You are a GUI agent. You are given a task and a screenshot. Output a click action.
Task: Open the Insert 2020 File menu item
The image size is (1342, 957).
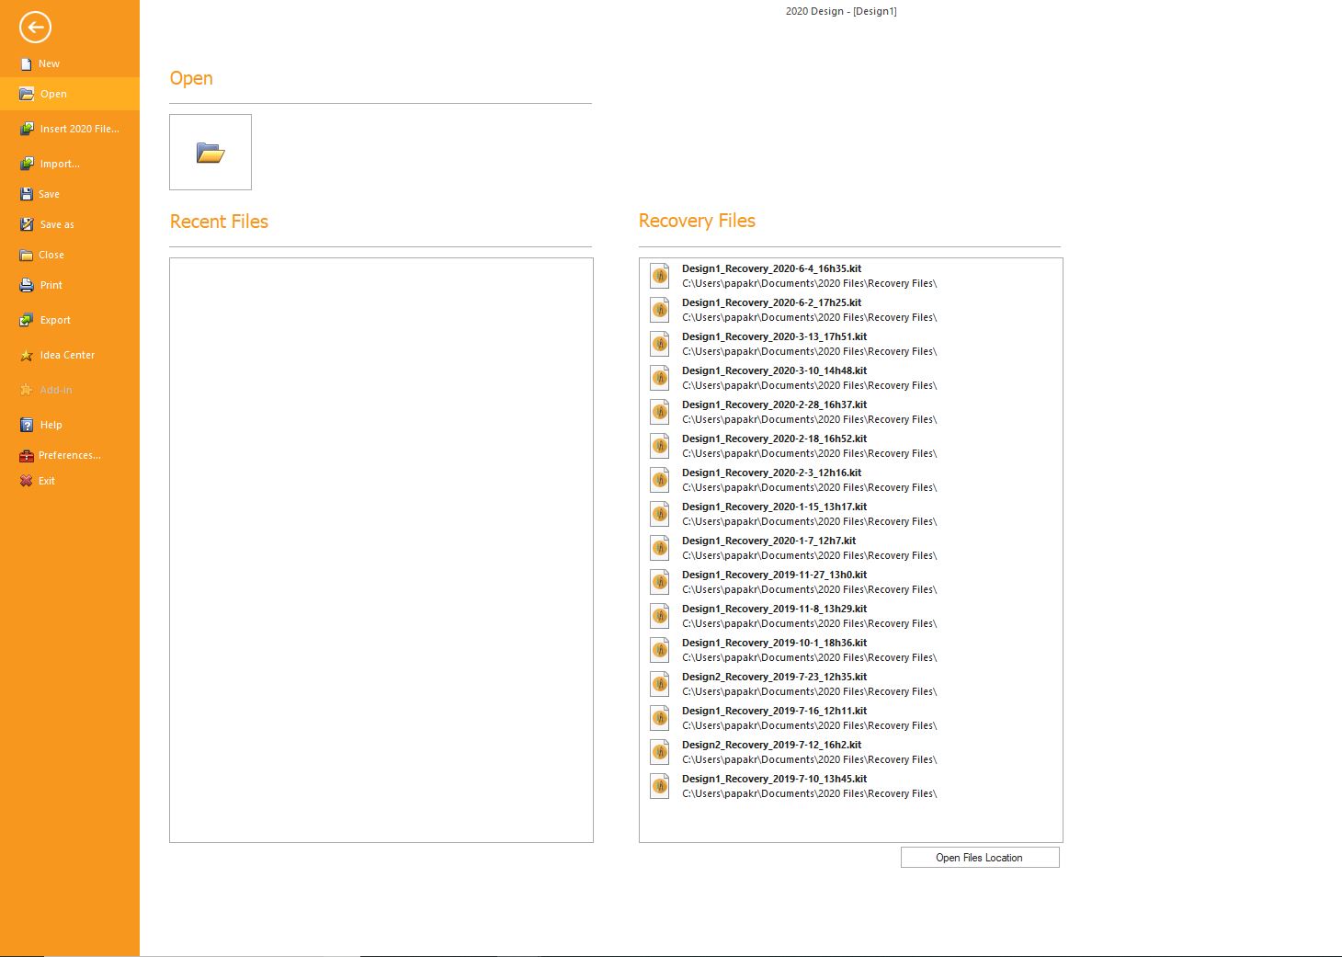(x=79, y=129)
